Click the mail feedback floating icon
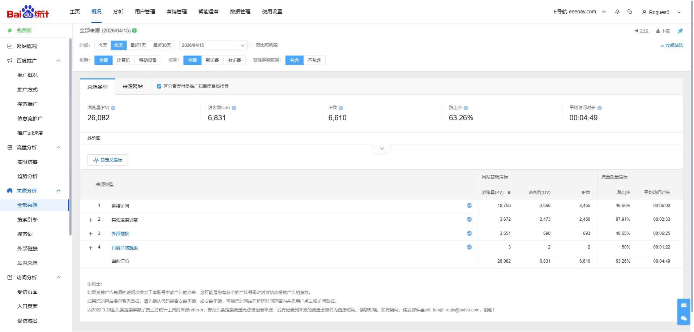This screenshot has height=332, width=694. click(x=684, y=305)
